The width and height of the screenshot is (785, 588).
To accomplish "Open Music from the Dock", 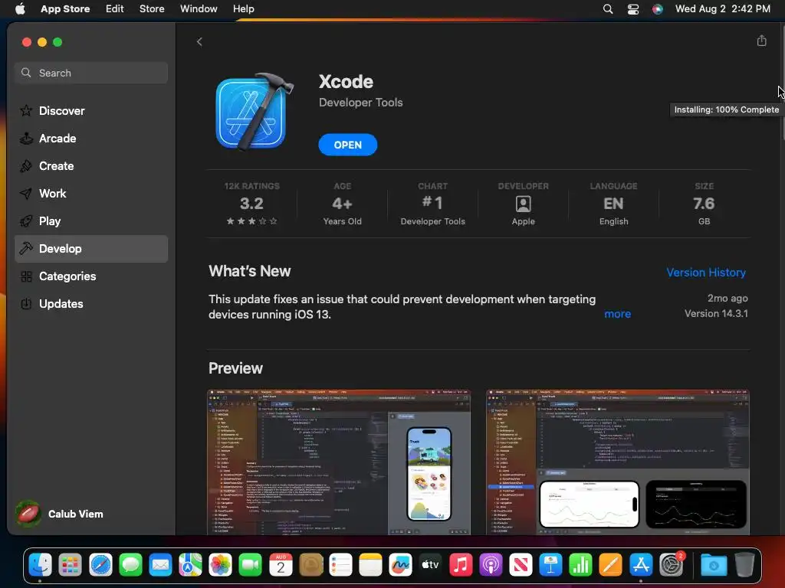I will pyautogui.click(x=461, y=565).
